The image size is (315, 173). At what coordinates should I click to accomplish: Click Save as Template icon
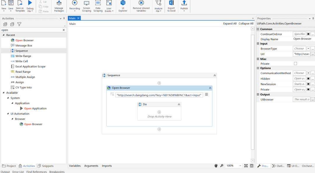20,3
